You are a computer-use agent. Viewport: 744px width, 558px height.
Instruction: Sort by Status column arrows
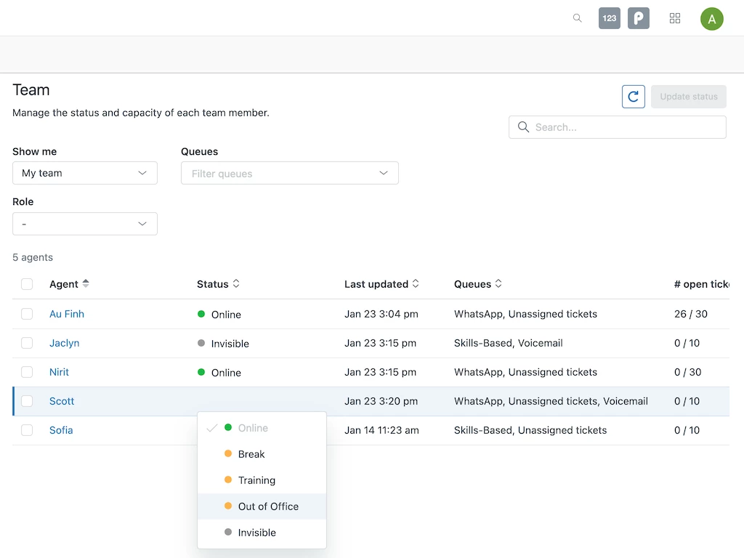pyautogui.click(x=236, y=284)
